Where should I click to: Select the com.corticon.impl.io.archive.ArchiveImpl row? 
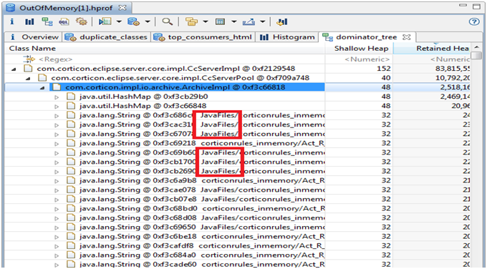click(237, 87)
